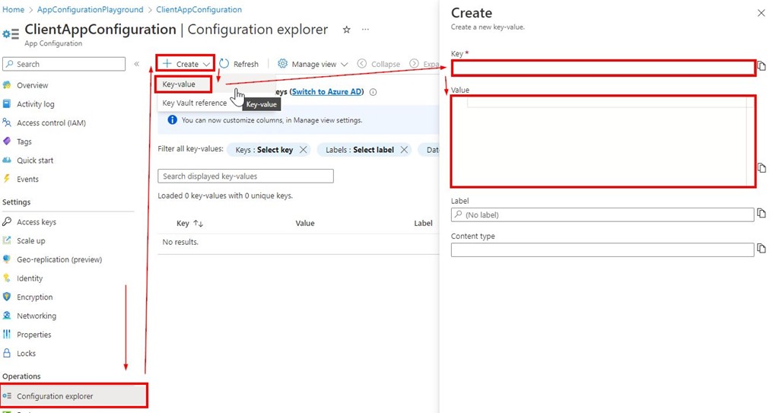Click the favorite star icon beside page title

(x=347, y=30)
